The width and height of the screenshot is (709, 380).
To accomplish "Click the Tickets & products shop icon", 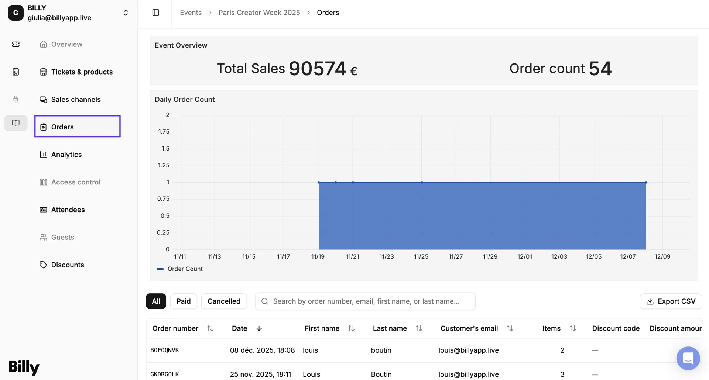I will [43, 72].
